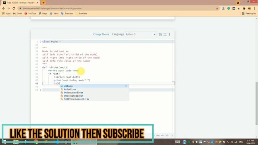Bookmark this page with the star icon
This screenshot has width=258, height=145.
click(217, 8)
